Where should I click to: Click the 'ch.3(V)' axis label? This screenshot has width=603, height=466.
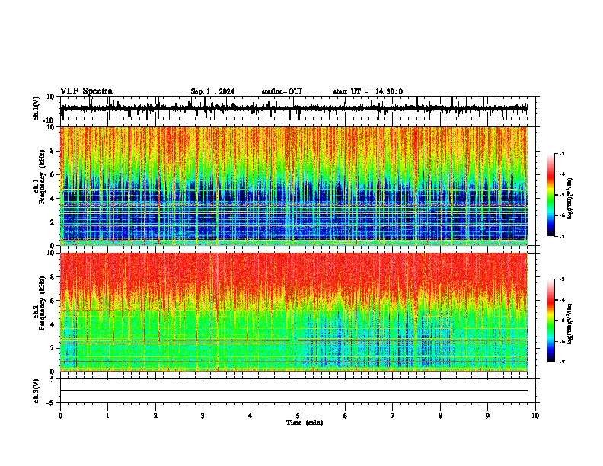point(37,391)
